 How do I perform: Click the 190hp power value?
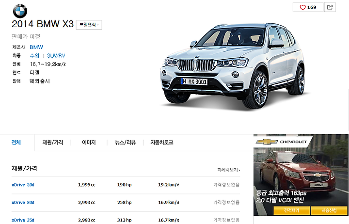coord(125,185)
